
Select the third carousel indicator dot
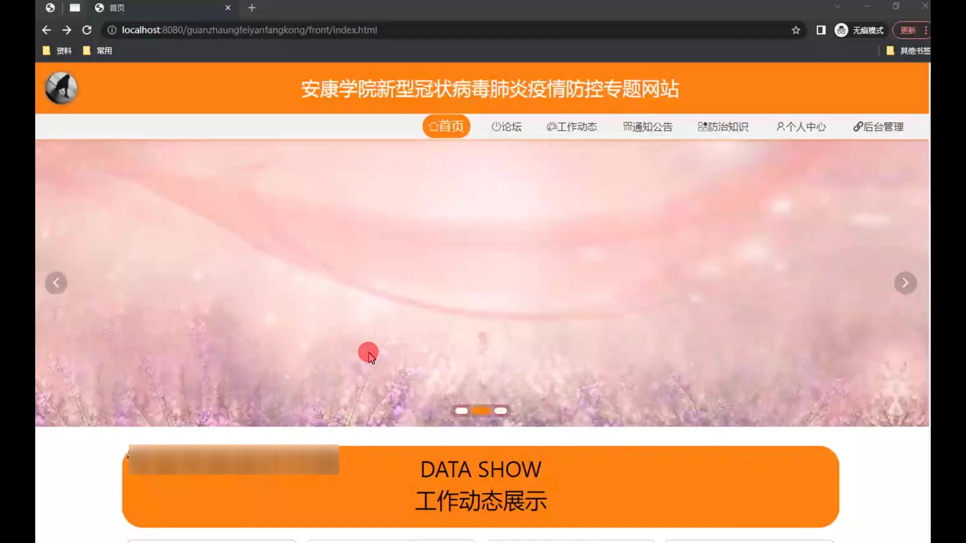point(501,411)
